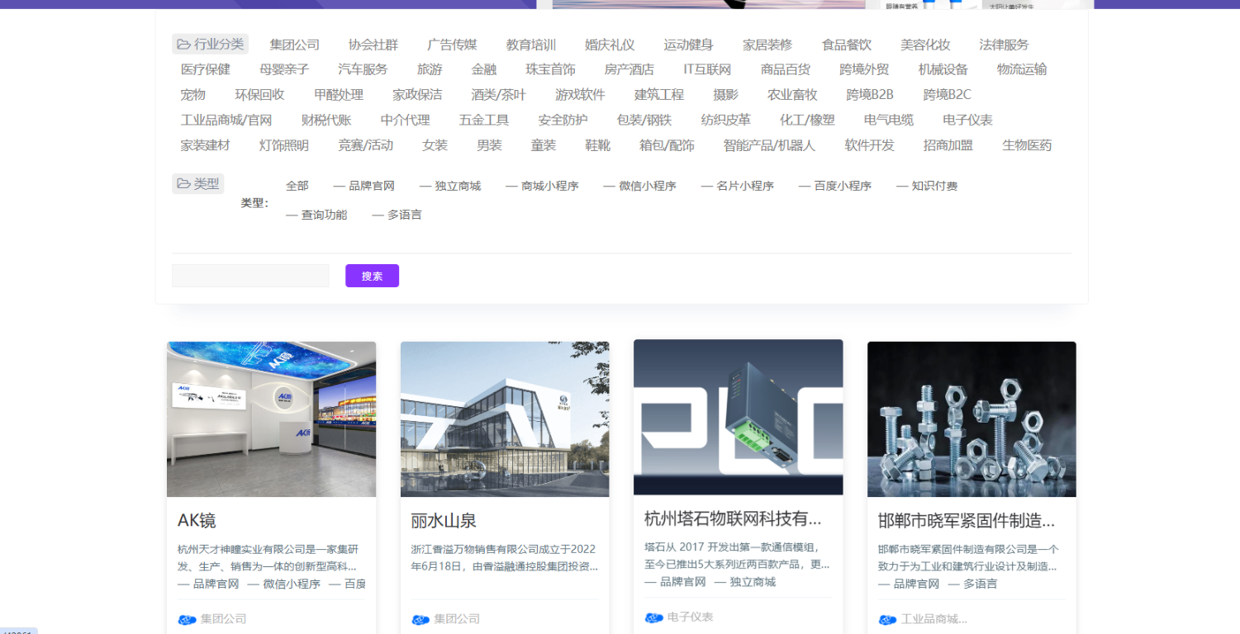The width and height of the screenshot is (1240, 634).
Task: Open the 邯郸市晓军紧固件制造 case title
Action: tap(967, 521)
